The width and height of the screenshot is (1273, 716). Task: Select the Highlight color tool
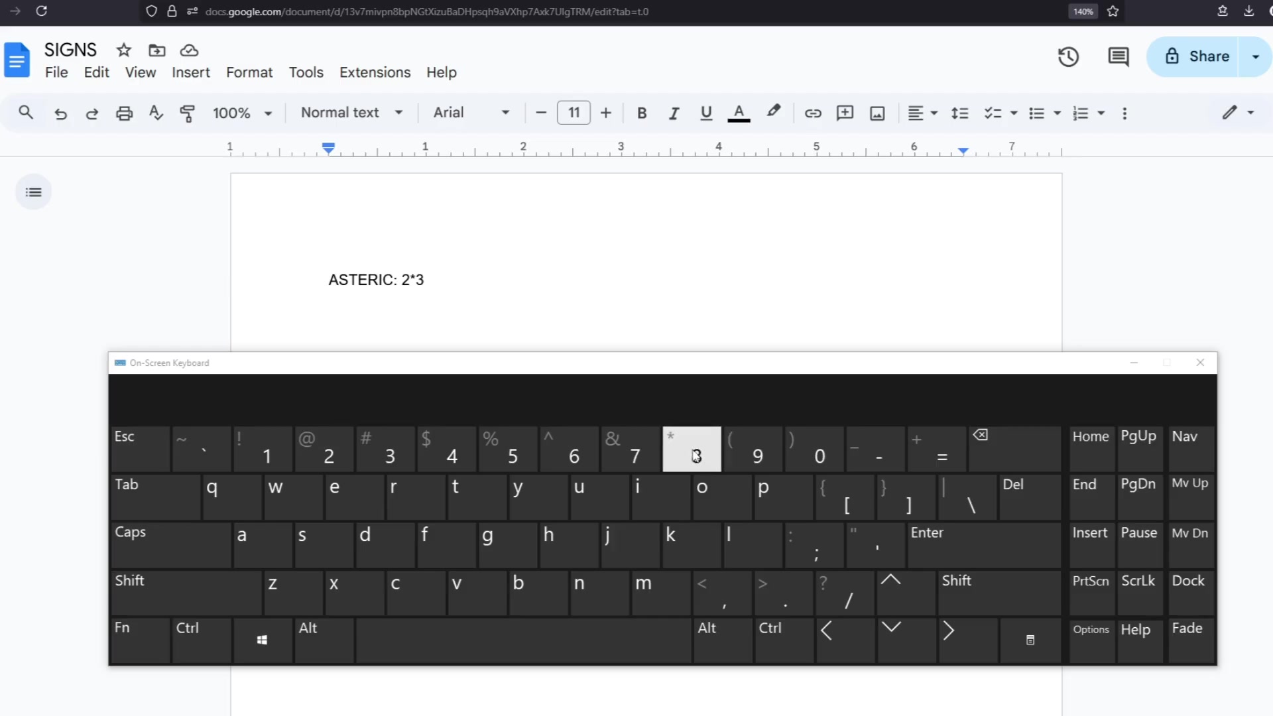point(774,113)
